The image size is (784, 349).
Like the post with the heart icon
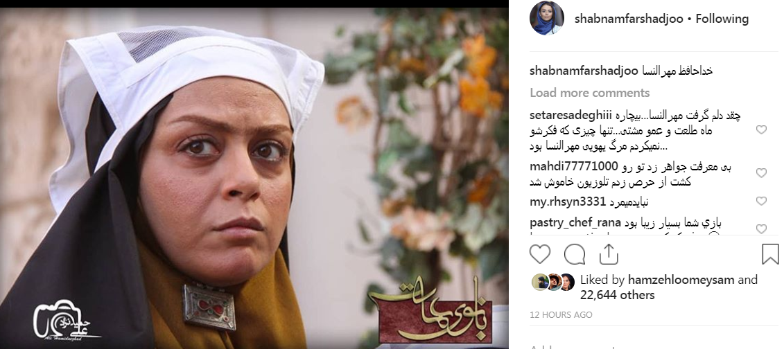[x=540, y=254]
